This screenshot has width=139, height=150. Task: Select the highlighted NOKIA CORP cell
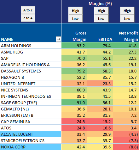[31, 147]
